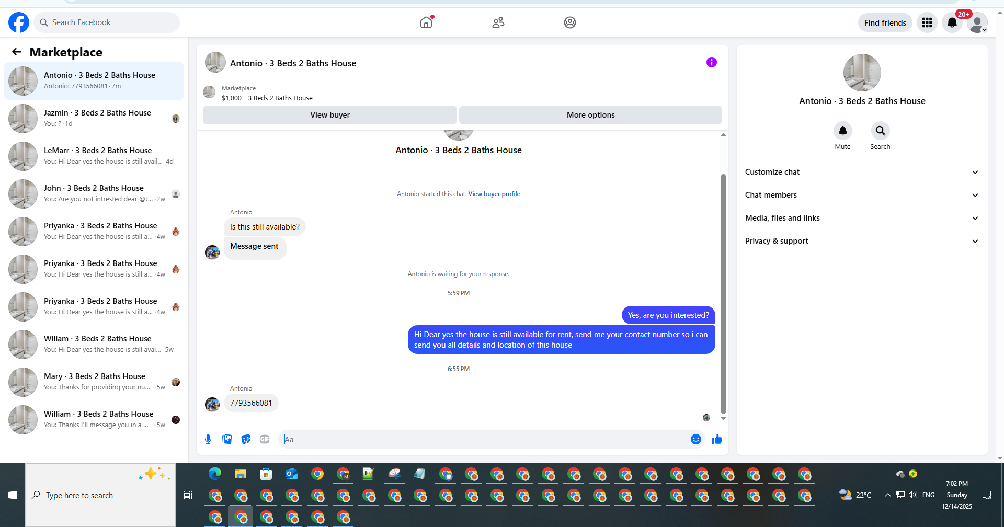Open the Groups icon in top navigation
Viewport: 1004px width, 527px height.
point(570,22)
